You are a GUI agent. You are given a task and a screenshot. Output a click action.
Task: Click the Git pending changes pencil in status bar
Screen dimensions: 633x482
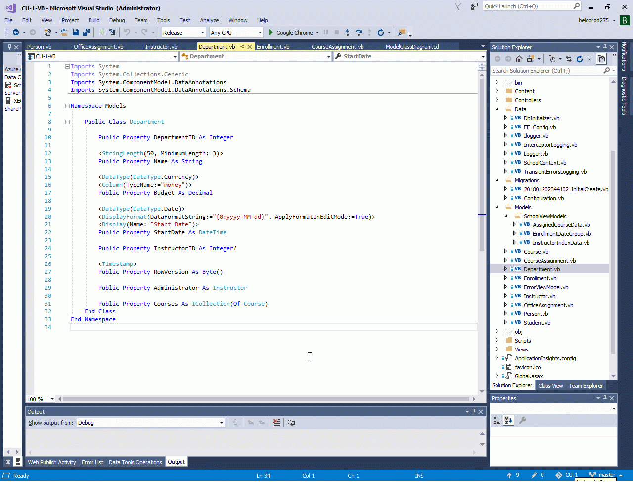[x=535, y=475]
